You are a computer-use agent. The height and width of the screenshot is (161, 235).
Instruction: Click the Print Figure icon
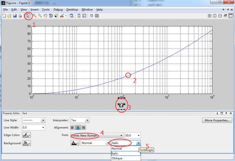click(x=20, y=16)
